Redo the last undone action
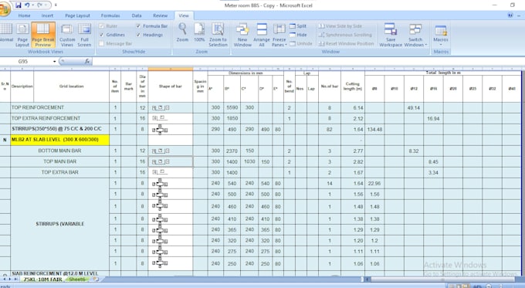The width and height of the screenshot is (525, 288). coord(40,5)
